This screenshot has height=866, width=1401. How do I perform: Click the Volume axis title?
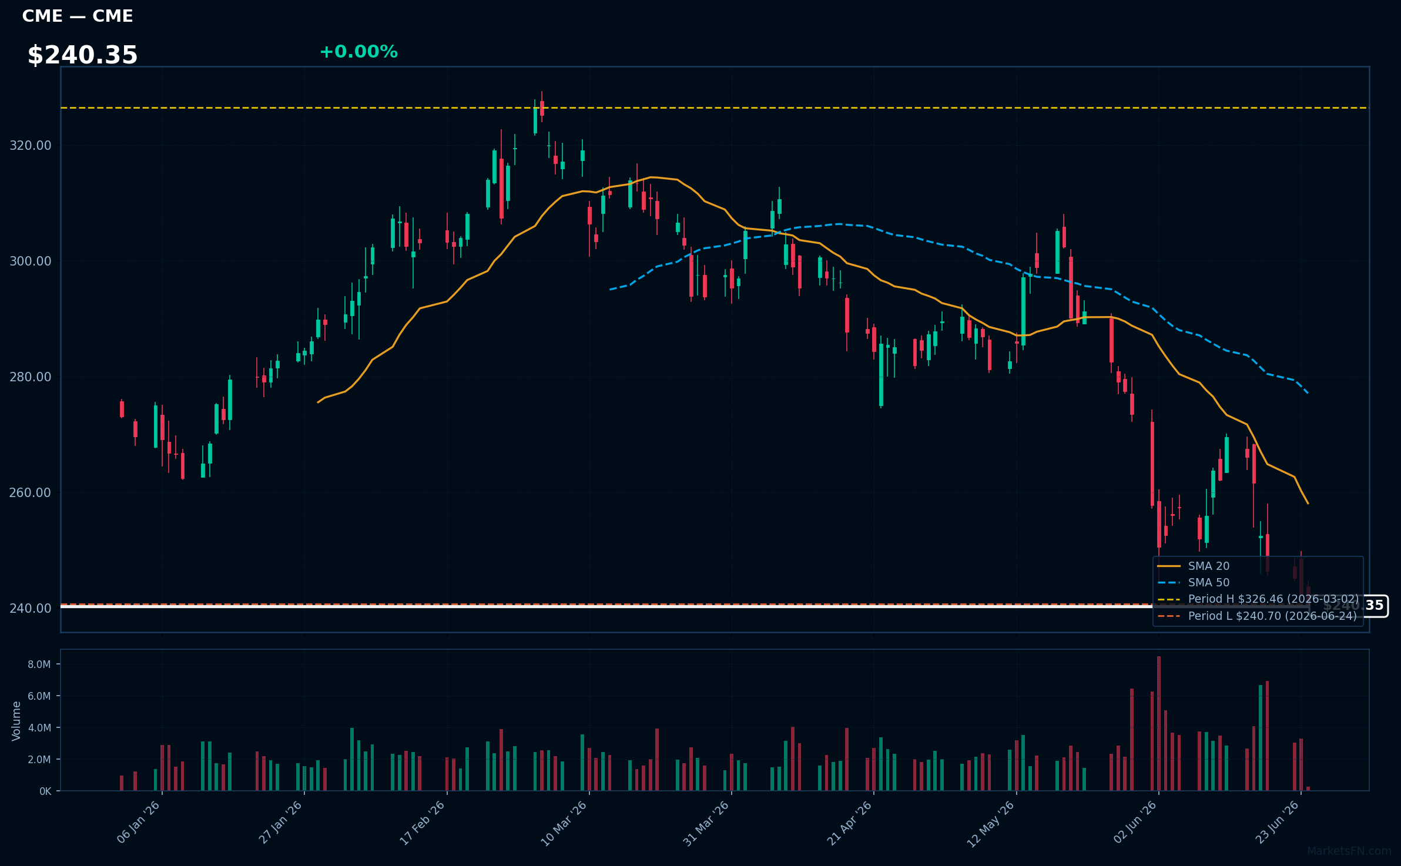[x=16, y=721]
